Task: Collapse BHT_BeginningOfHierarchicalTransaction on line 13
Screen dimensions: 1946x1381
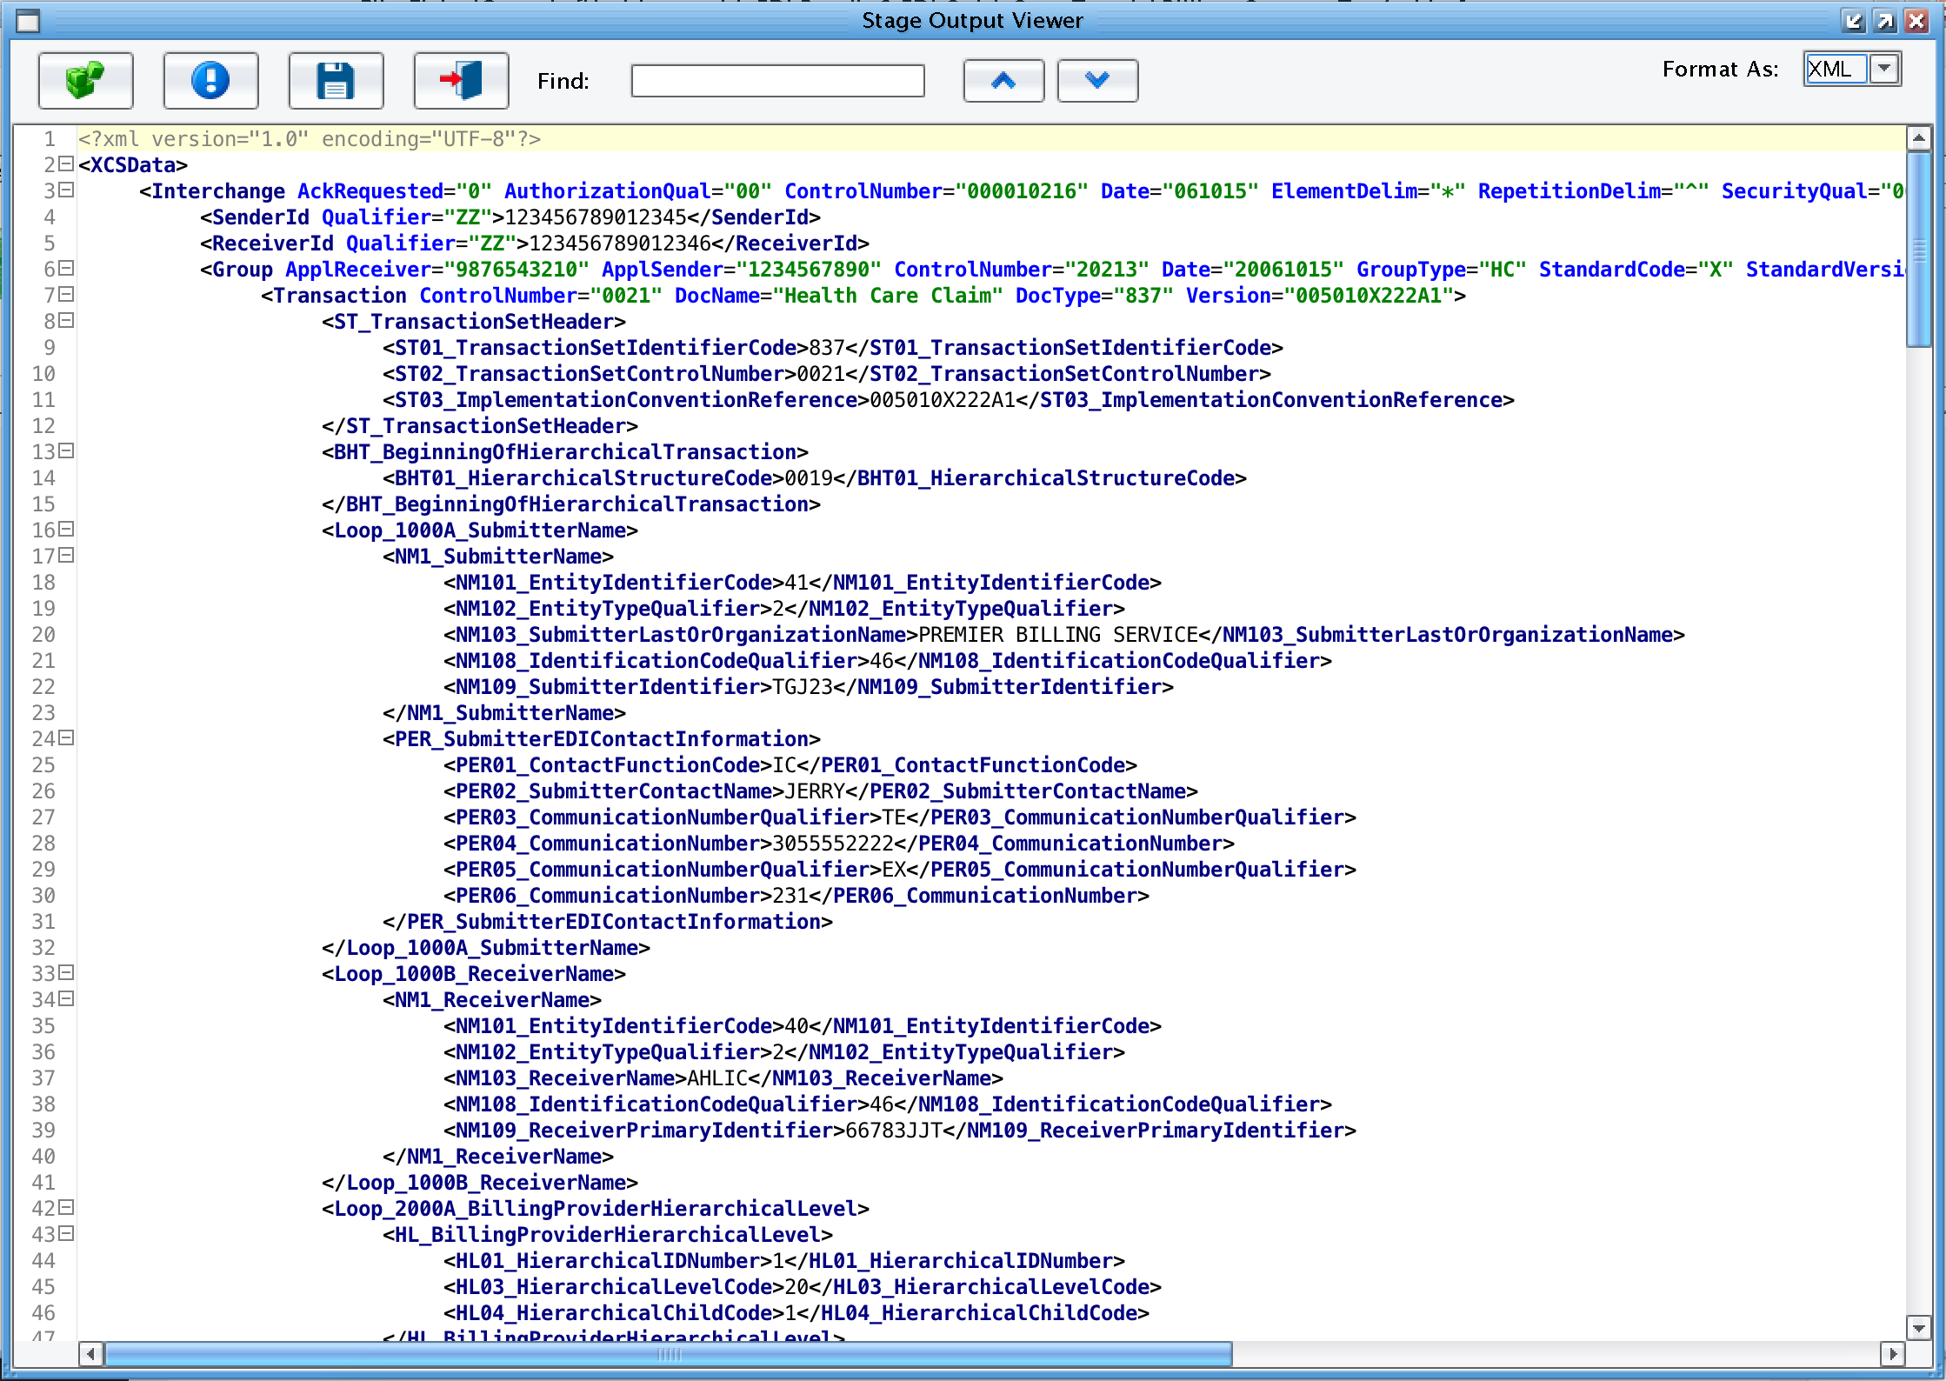Action: click(66, 450)
